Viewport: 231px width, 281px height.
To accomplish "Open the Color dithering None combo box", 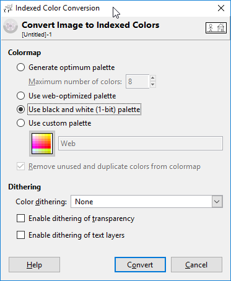I will tap(147, 202).
